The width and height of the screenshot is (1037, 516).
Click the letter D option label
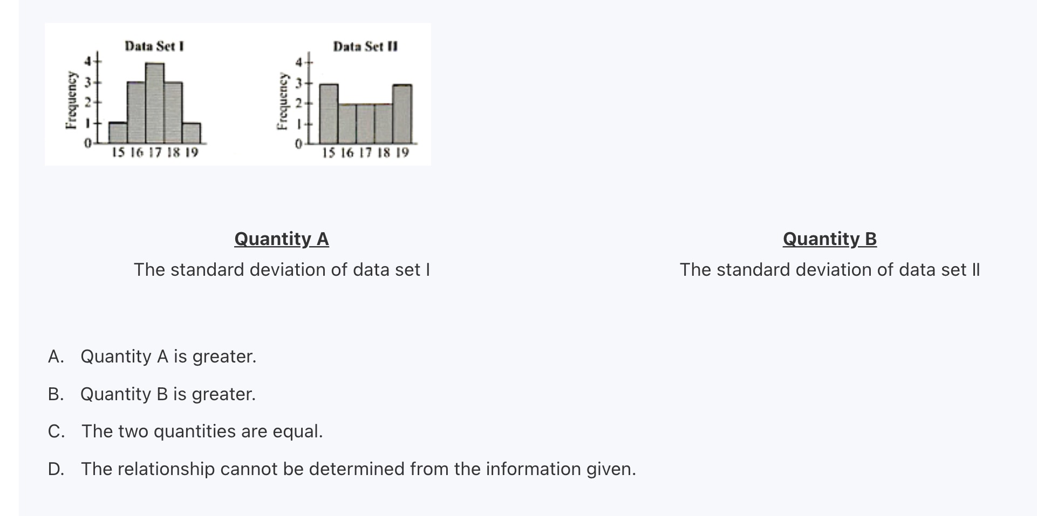pyautogui.click(x=56, y=469)
